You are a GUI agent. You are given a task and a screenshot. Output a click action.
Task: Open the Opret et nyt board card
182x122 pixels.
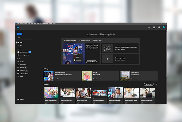click(120, 59)
